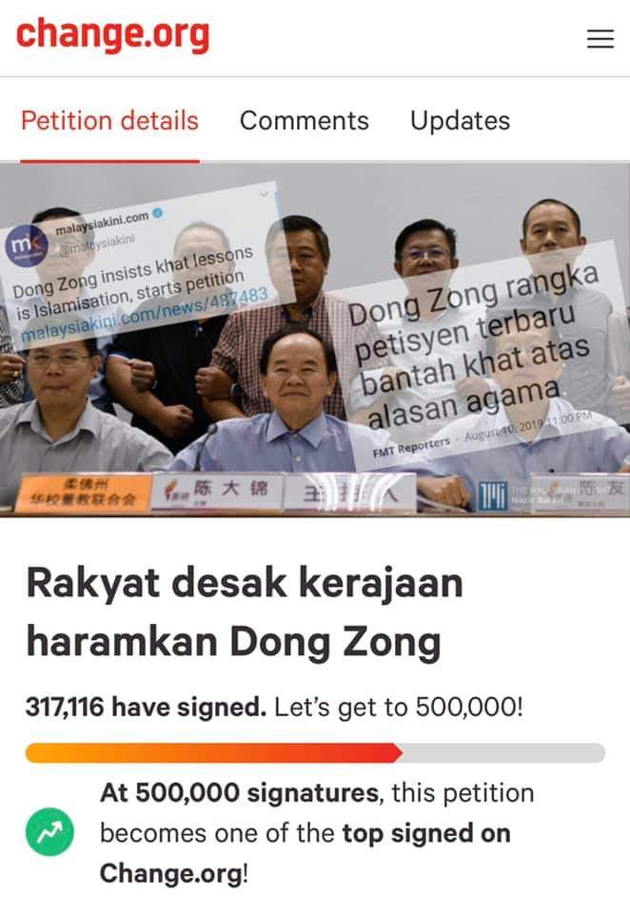Screen dimensions: 630x913
Task: Click the top signed on Change.org text
Action: 305,853
